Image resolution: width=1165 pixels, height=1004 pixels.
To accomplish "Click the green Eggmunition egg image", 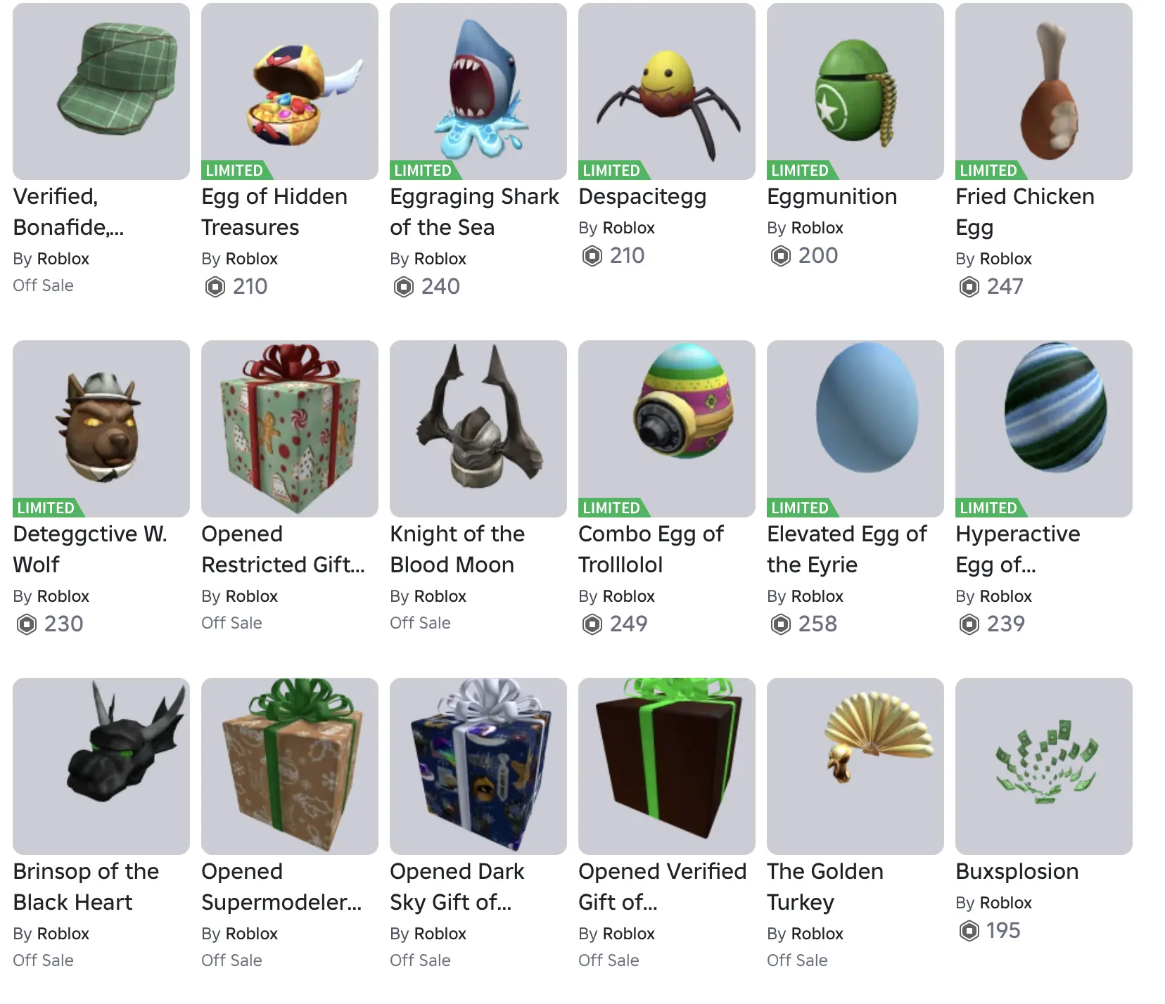I will tap(855, 91).
